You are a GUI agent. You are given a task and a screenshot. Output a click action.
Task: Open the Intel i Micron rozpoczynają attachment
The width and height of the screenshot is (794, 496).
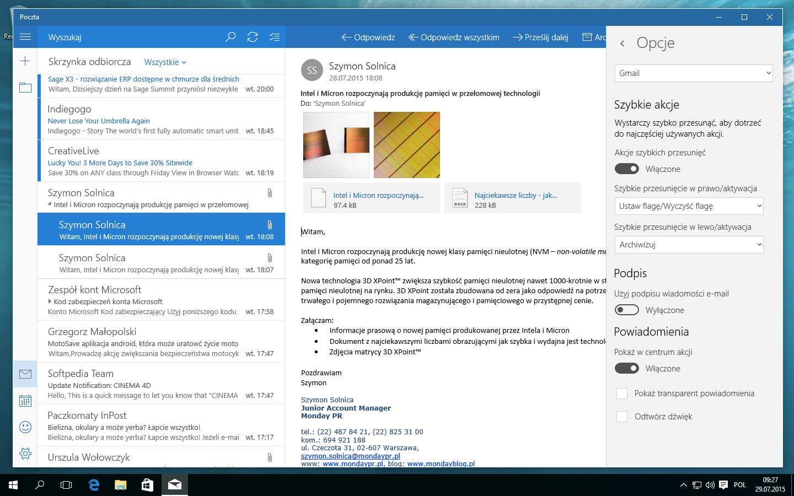click(372, 198)
